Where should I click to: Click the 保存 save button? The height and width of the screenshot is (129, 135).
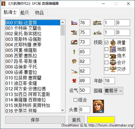coord(35,120)
